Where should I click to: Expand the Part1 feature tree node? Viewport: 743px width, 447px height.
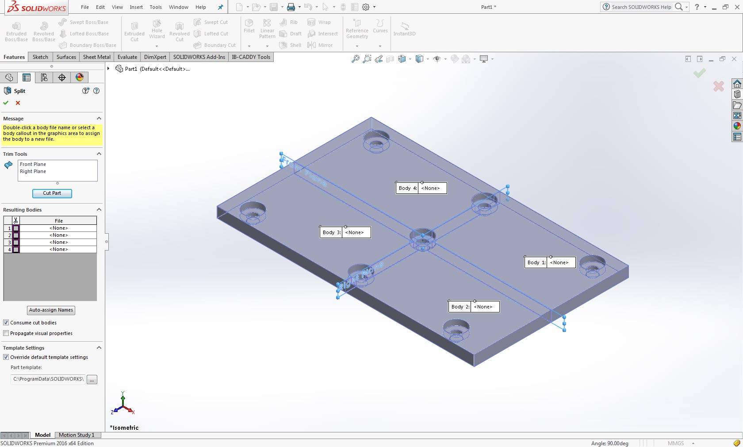pos(108,69)
